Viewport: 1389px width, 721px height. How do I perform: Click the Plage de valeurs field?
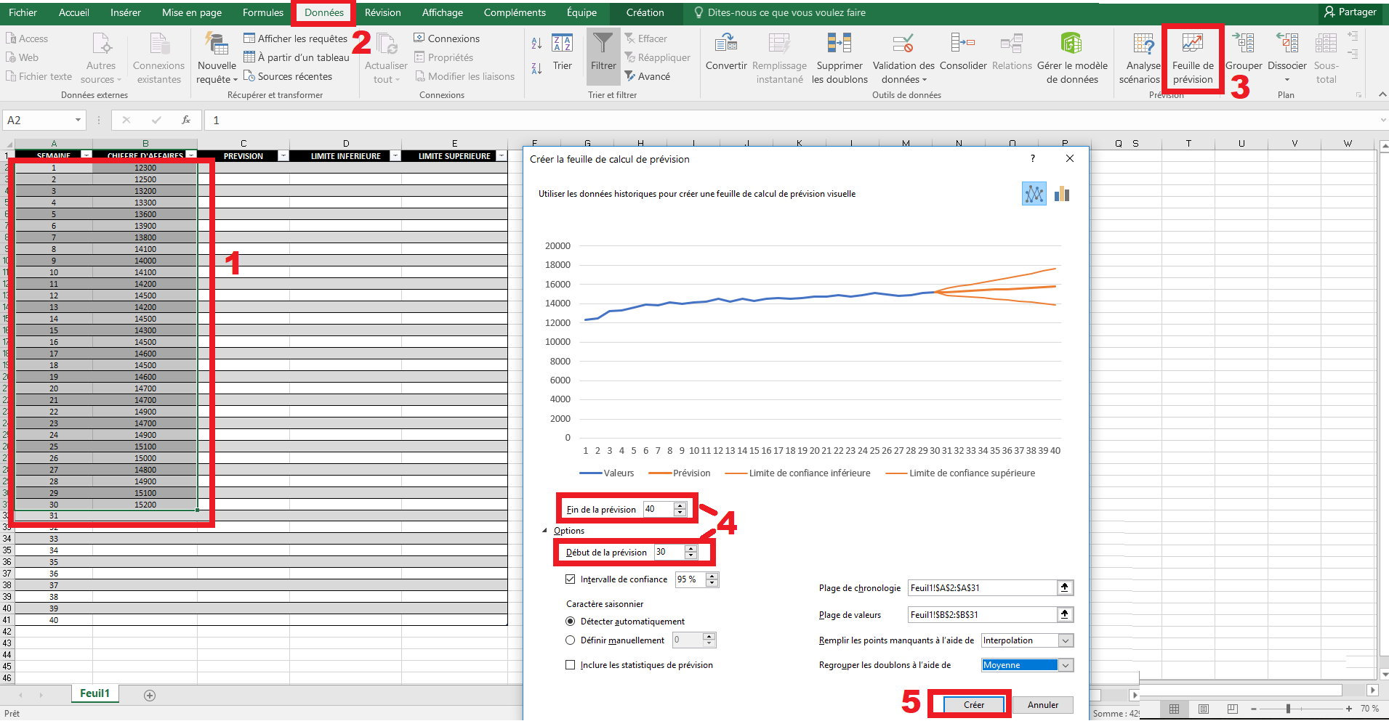tap(982, 615)
